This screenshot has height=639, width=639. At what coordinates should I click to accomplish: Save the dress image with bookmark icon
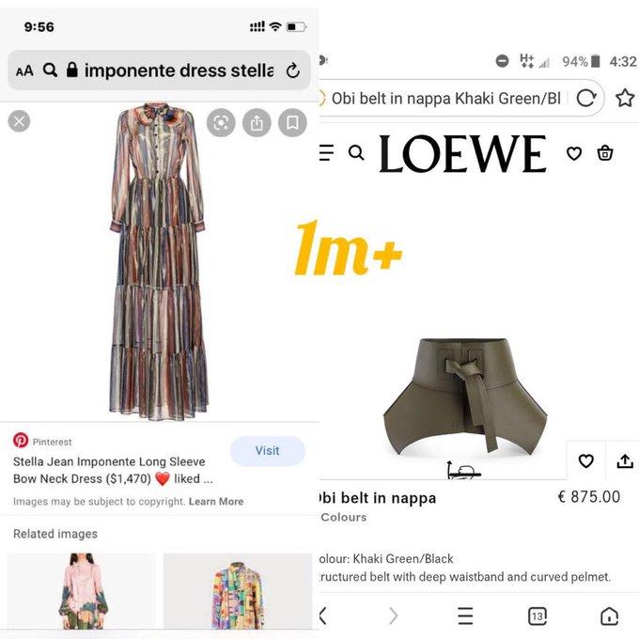coord(292,122)
